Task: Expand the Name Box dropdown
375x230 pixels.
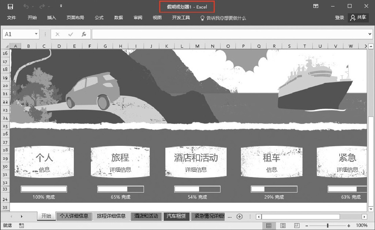Action: [36, 34]
